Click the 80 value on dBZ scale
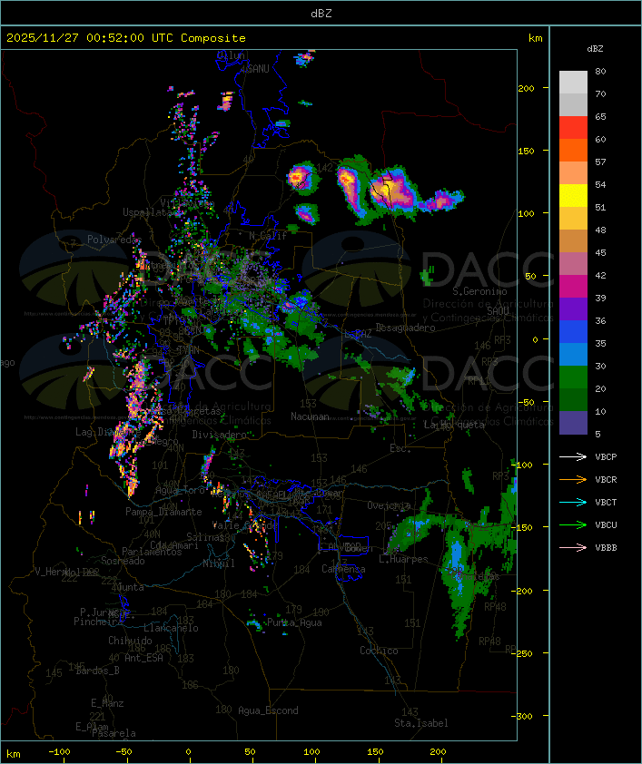The height and width of the screenshot is (764, 642). [x=600, y=71]
